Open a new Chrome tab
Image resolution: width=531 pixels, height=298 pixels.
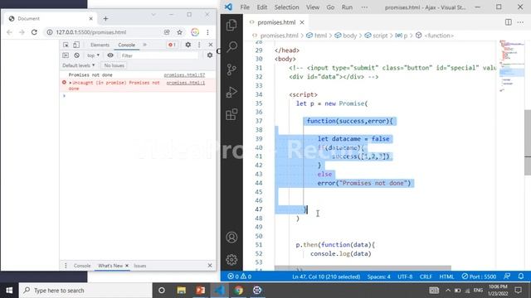(105, 18)
